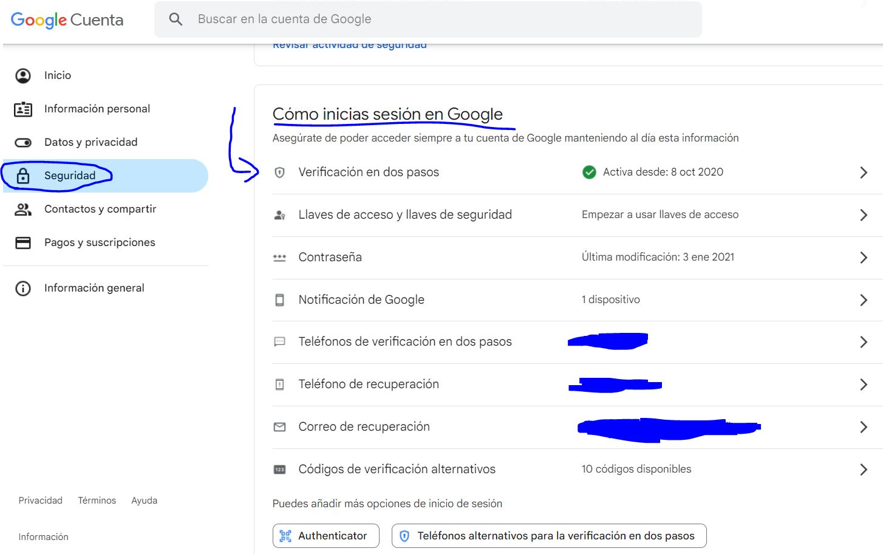Screen dimensions: 883x554
Task: Click '10 códigos disponibles' text
Action: [636, 470]
